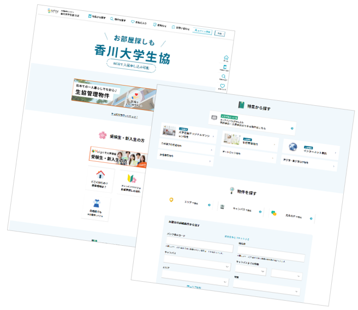Click the blue link at form bottom
The height and width of the screenshot is (310, 358).
coord(194,287)
